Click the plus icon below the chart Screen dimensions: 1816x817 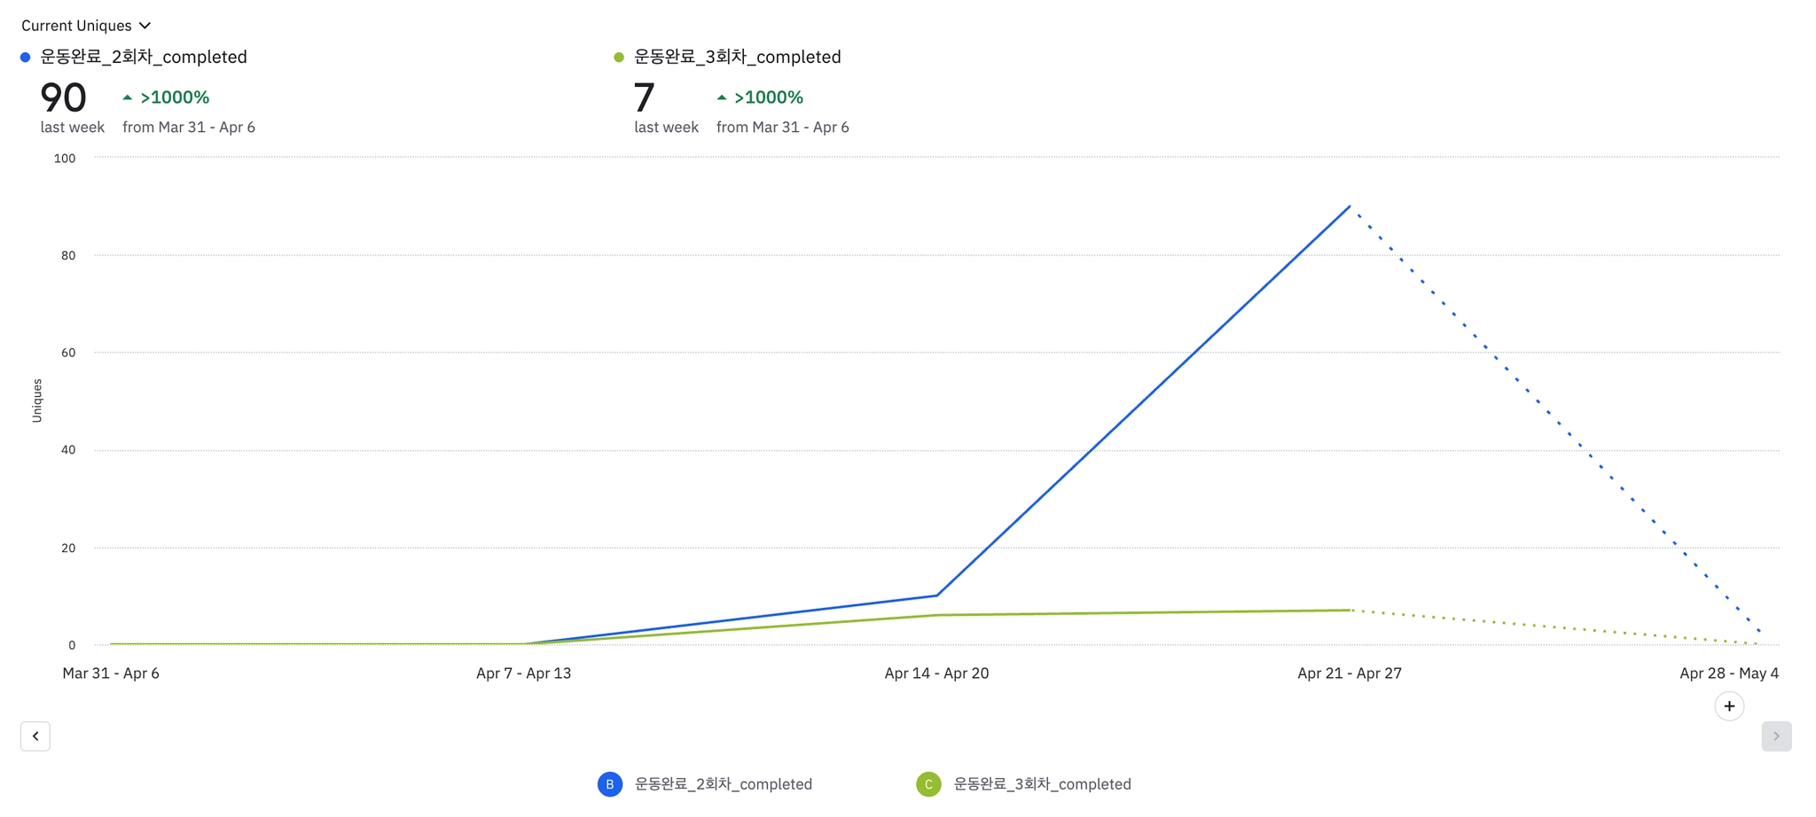[1729, 706]
